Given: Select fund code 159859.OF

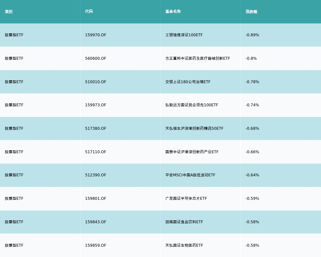Looking at the screenshot, I should tap(96, 245).
